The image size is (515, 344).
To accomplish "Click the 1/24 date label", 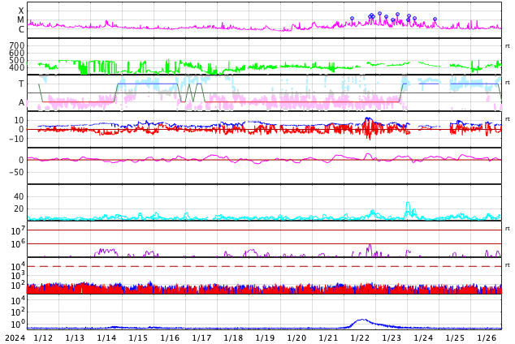I will (423, 338).
